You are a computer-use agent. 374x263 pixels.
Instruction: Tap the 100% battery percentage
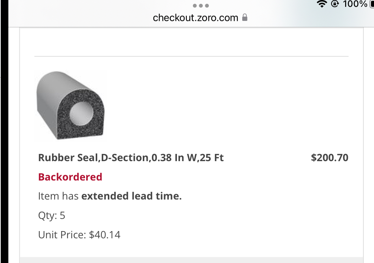click(355, 4)
